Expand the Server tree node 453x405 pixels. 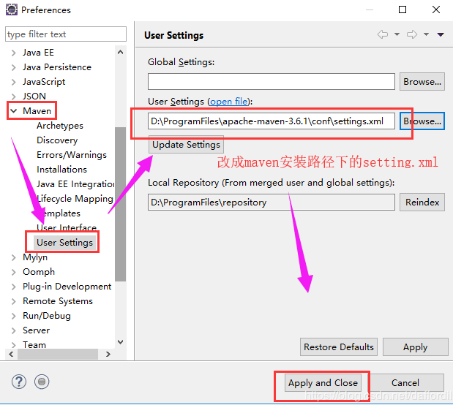click(x=14, y=330)
